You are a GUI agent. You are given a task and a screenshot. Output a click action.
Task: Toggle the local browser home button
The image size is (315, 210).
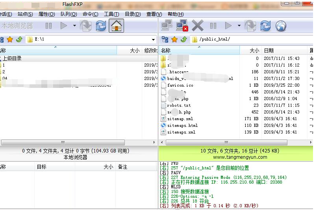pos(116,26)
